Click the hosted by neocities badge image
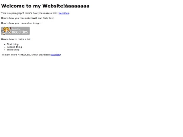The width and height of the screenshot is (183, 137). click(x=15, y=31)
